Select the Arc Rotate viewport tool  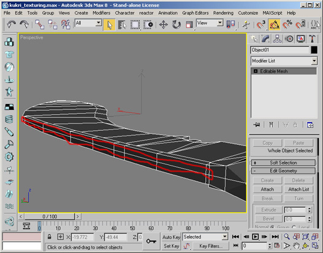(305, 246)
